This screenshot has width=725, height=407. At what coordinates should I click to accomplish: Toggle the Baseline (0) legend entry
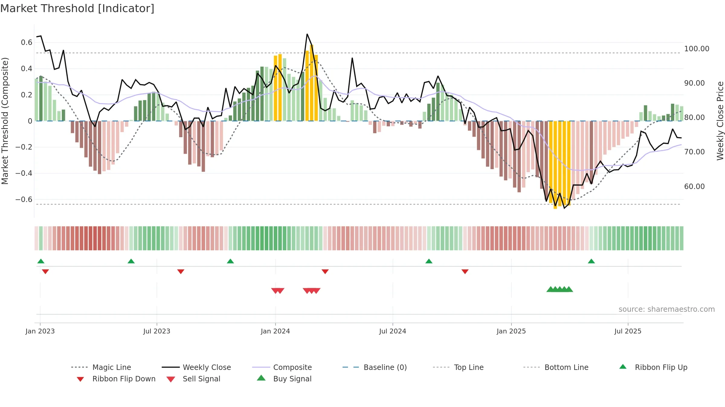375,367
